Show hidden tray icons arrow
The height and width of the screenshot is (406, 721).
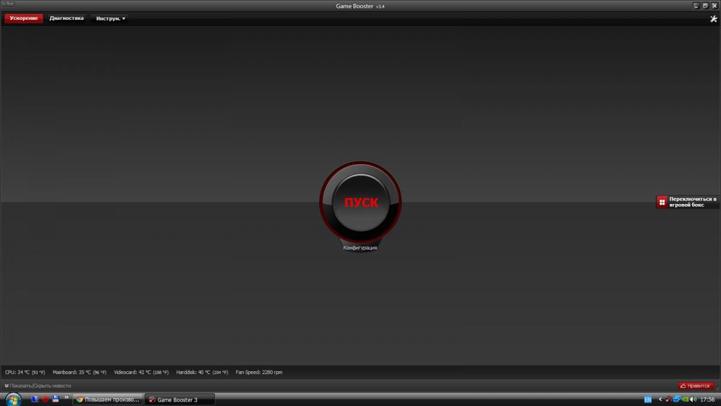(660, 399)
